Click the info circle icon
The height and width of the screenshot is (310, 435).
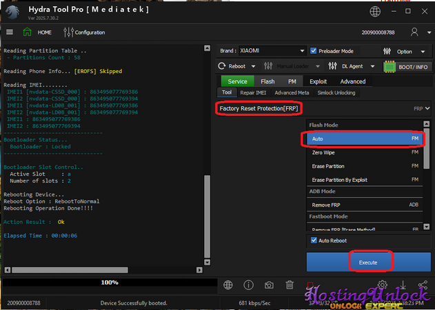(249, 285)
